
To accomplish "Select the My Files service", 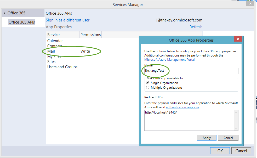I will 54,56.
